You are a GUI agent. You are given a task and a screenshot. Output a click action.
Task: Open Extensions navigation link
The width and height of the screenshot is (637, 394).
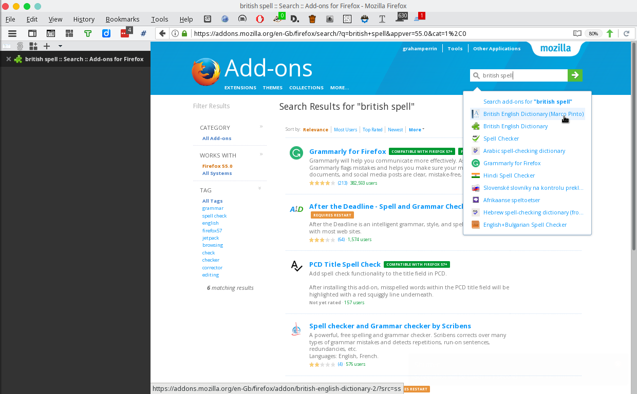(240, 88)
